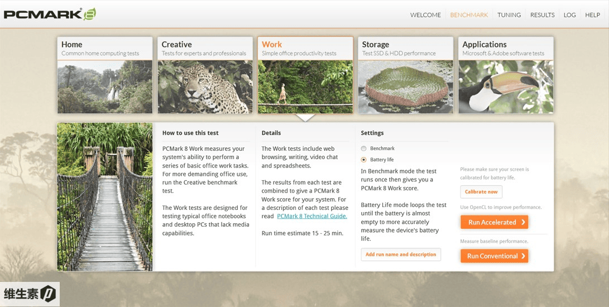Start the Run Conventional test
The width and height of the screenshot is (609, 307).
coord(494,256)
